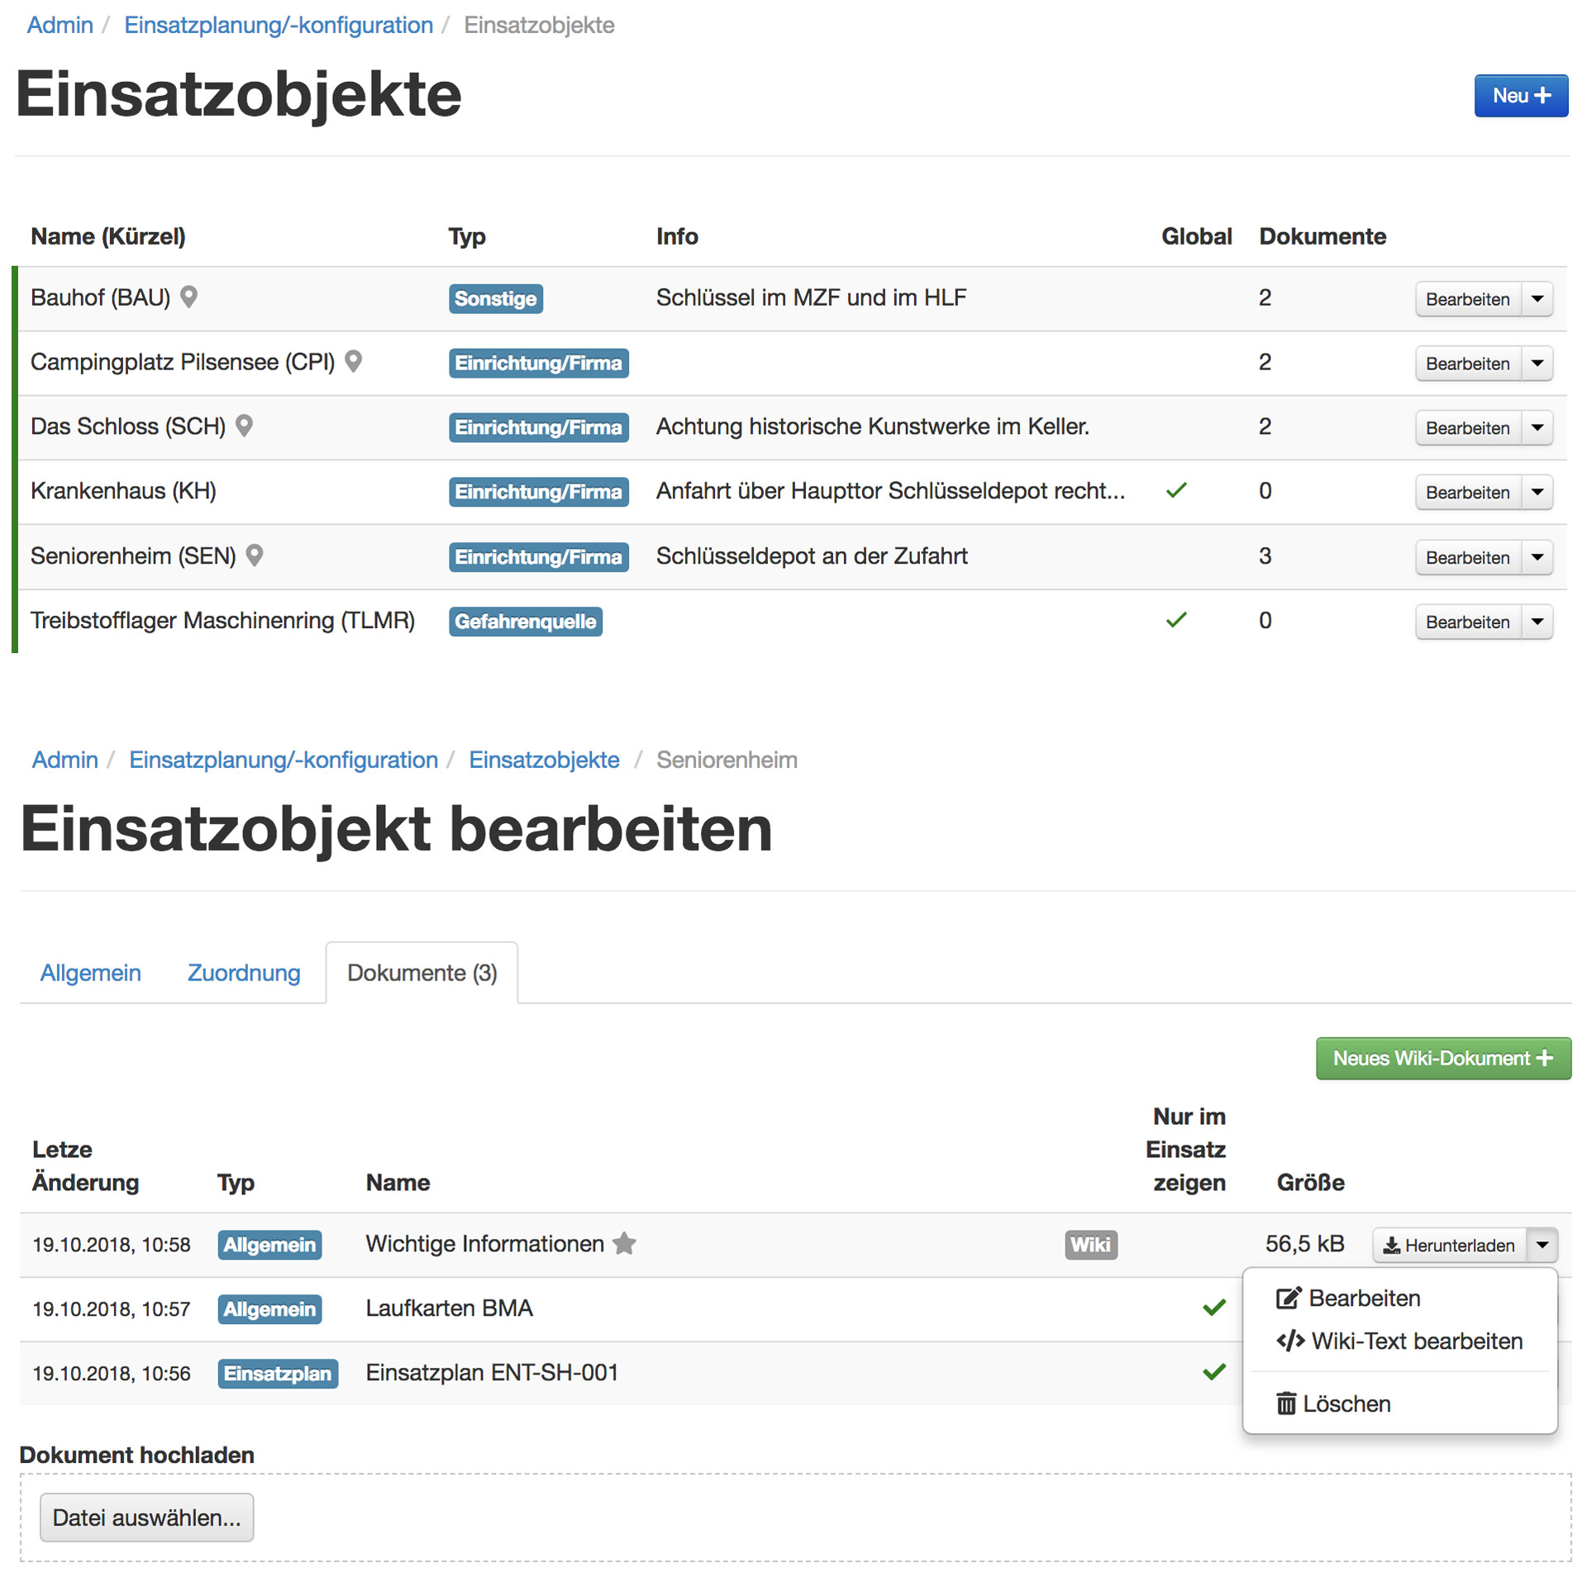
Task: Expand the Bearbeiten dropdown for Seniorenheim row
Action: pos(1537,557)
